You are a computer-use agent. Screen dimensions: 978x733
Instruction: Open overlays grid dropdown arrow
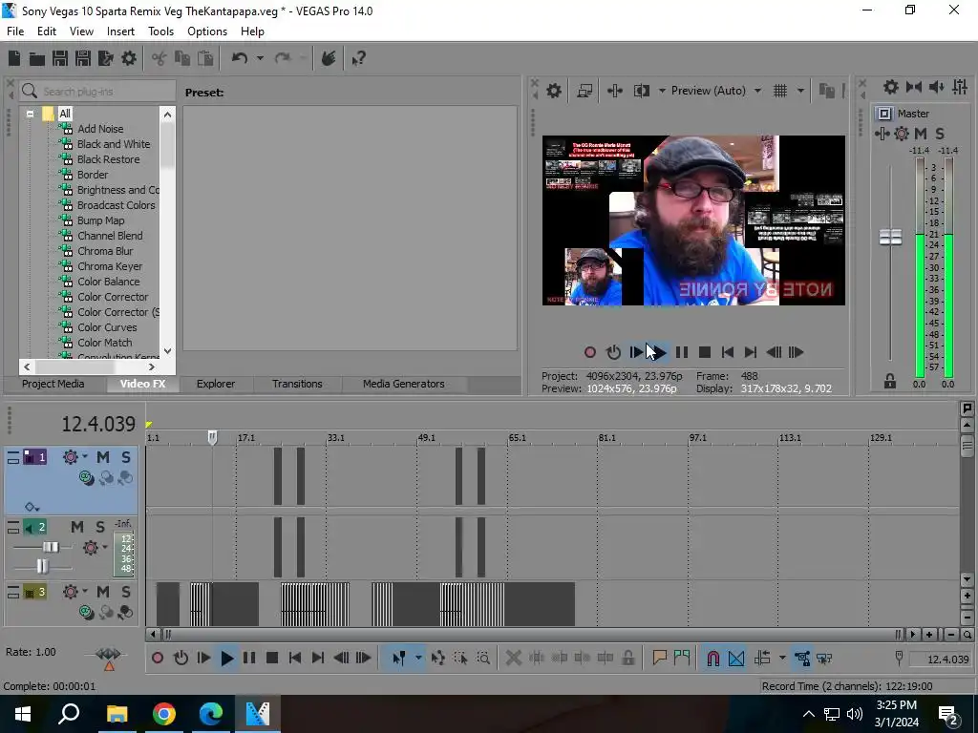pos(801,91)
